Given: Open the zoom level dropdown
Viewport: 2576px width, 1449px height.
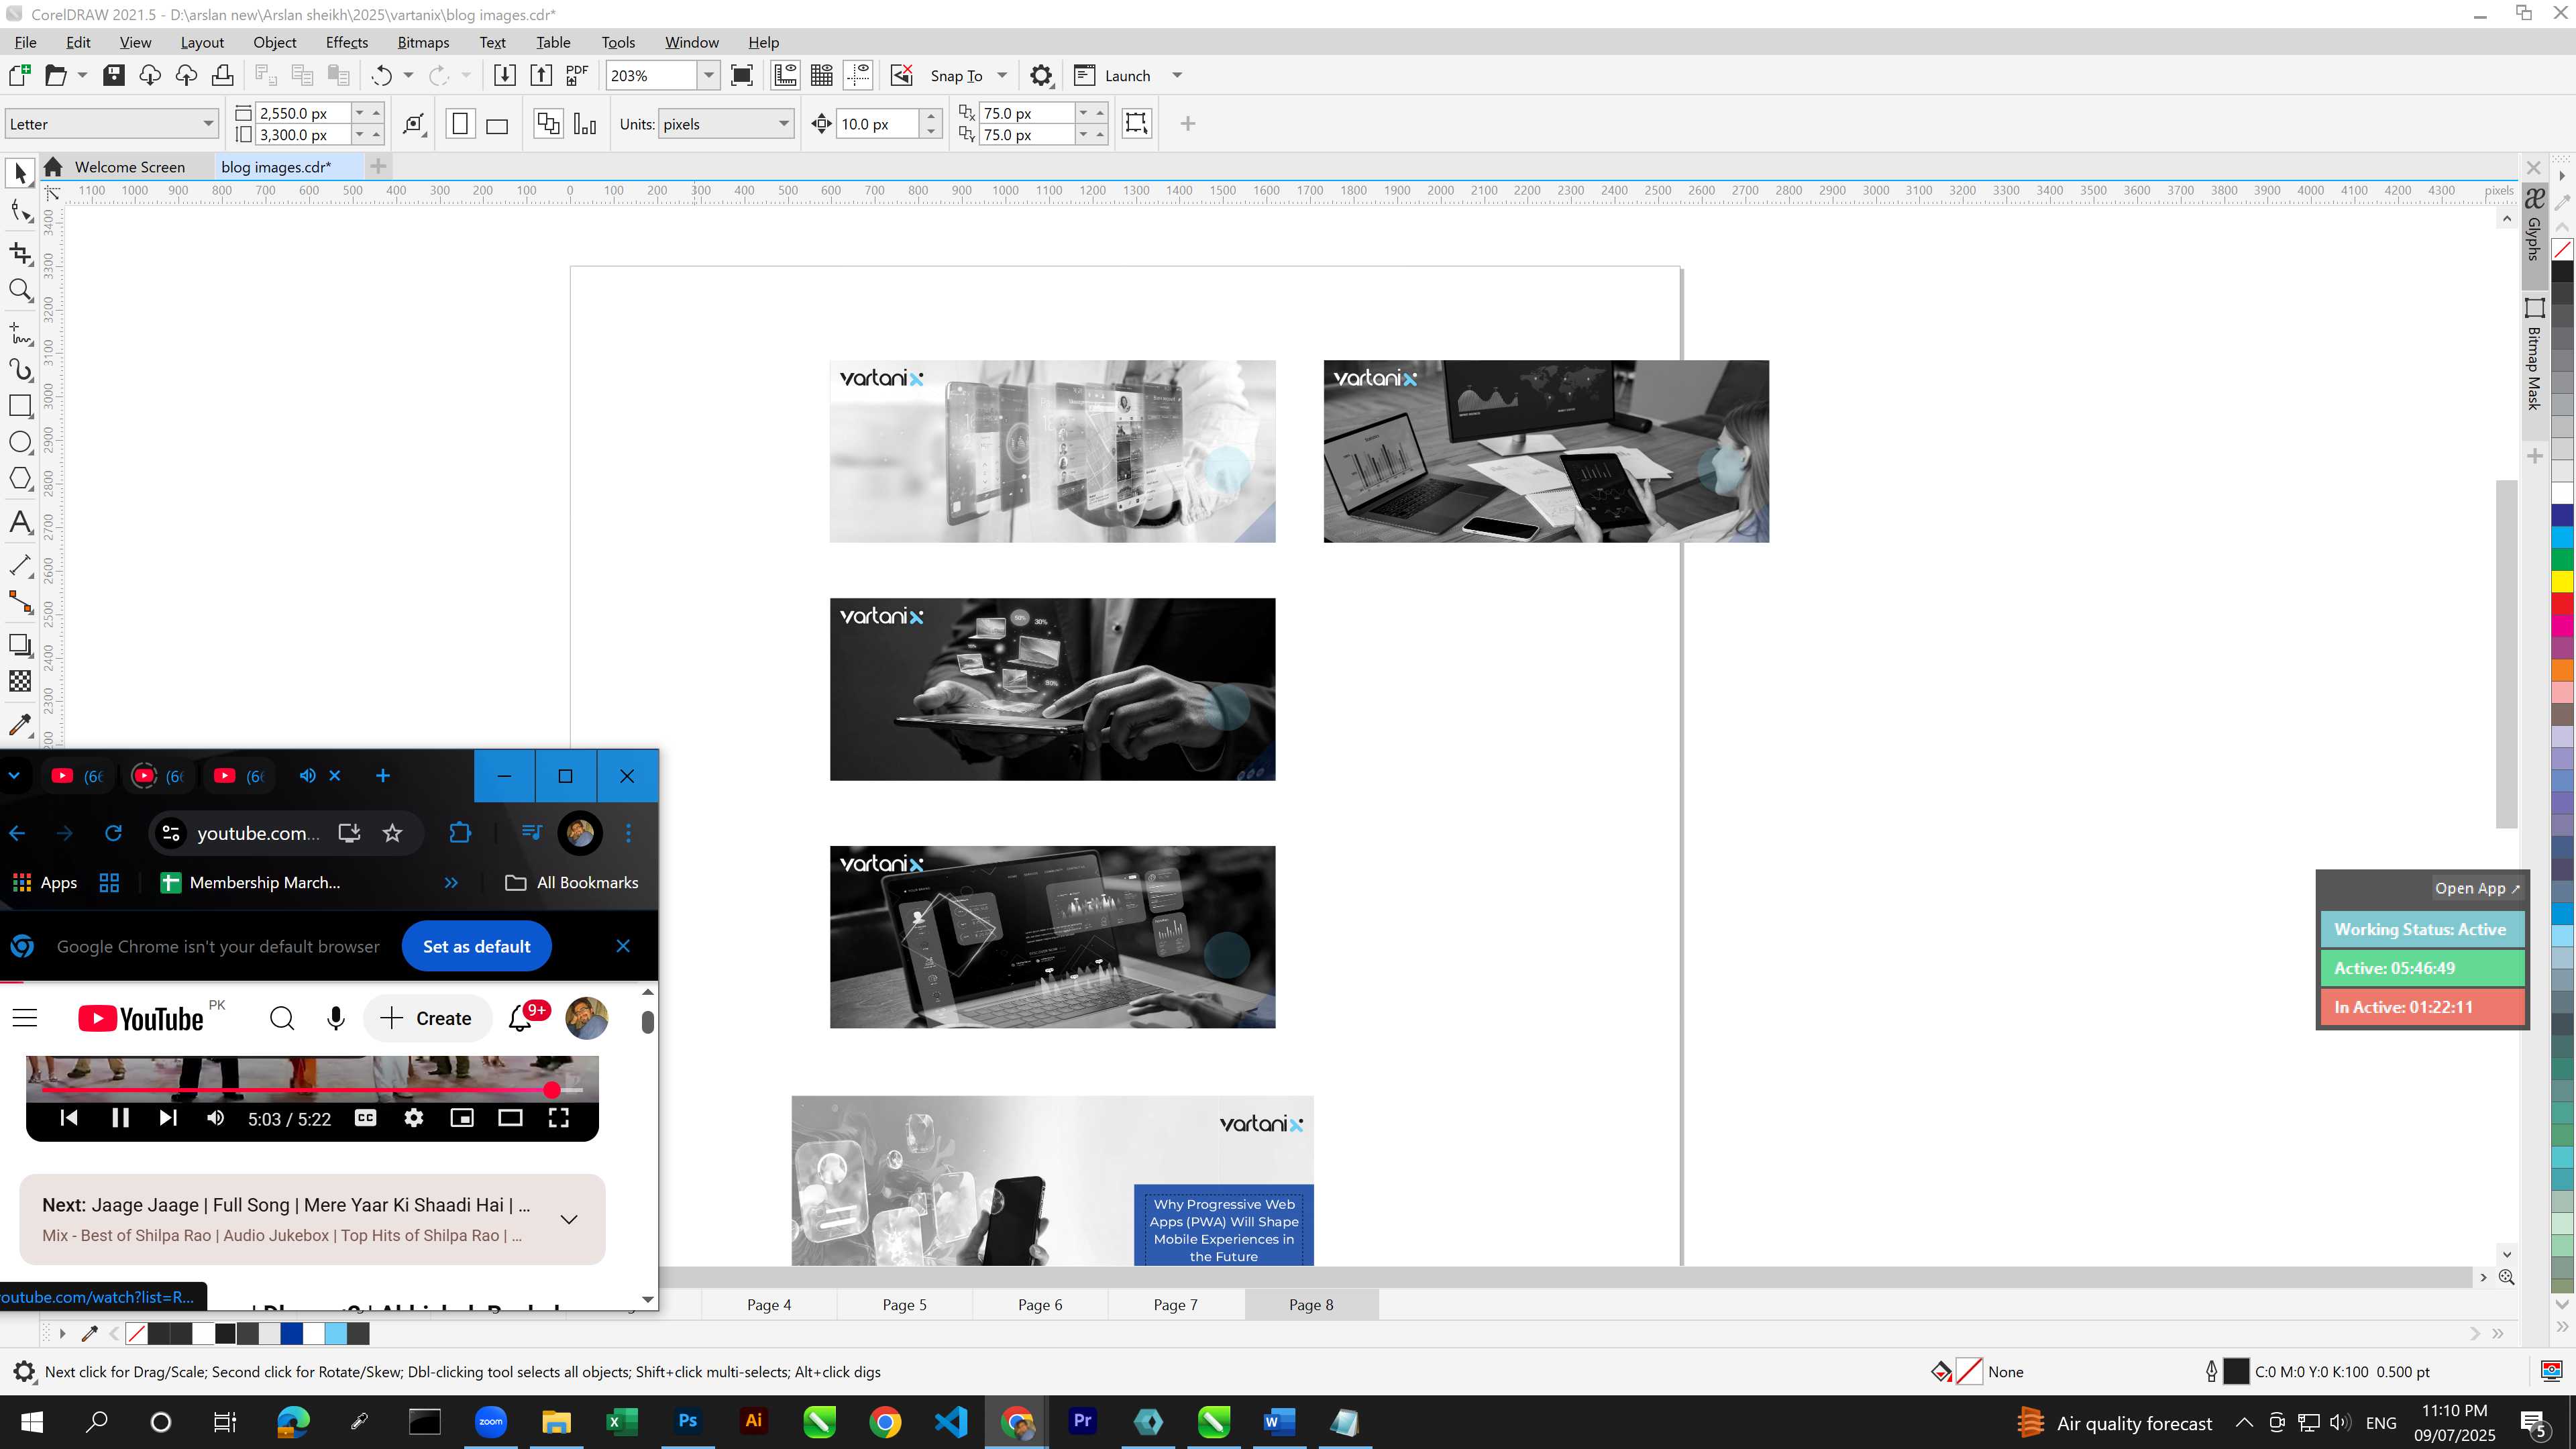Looking at the screenshot, I should click(709, 75).
